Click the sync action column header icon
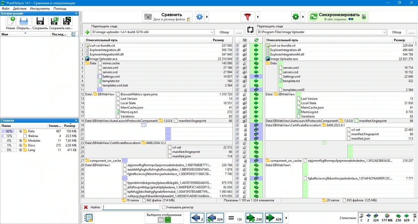The height and width of the screenshot is (224, 418). click(x=256, y=40)
